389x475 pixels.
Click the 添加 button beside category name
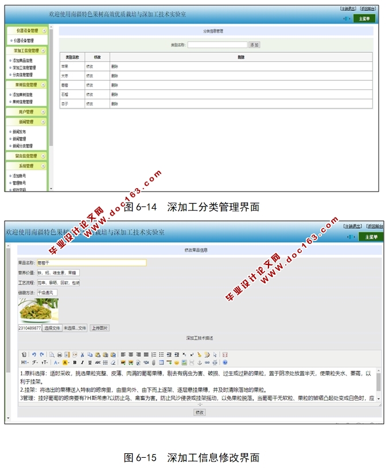[255, 45]
